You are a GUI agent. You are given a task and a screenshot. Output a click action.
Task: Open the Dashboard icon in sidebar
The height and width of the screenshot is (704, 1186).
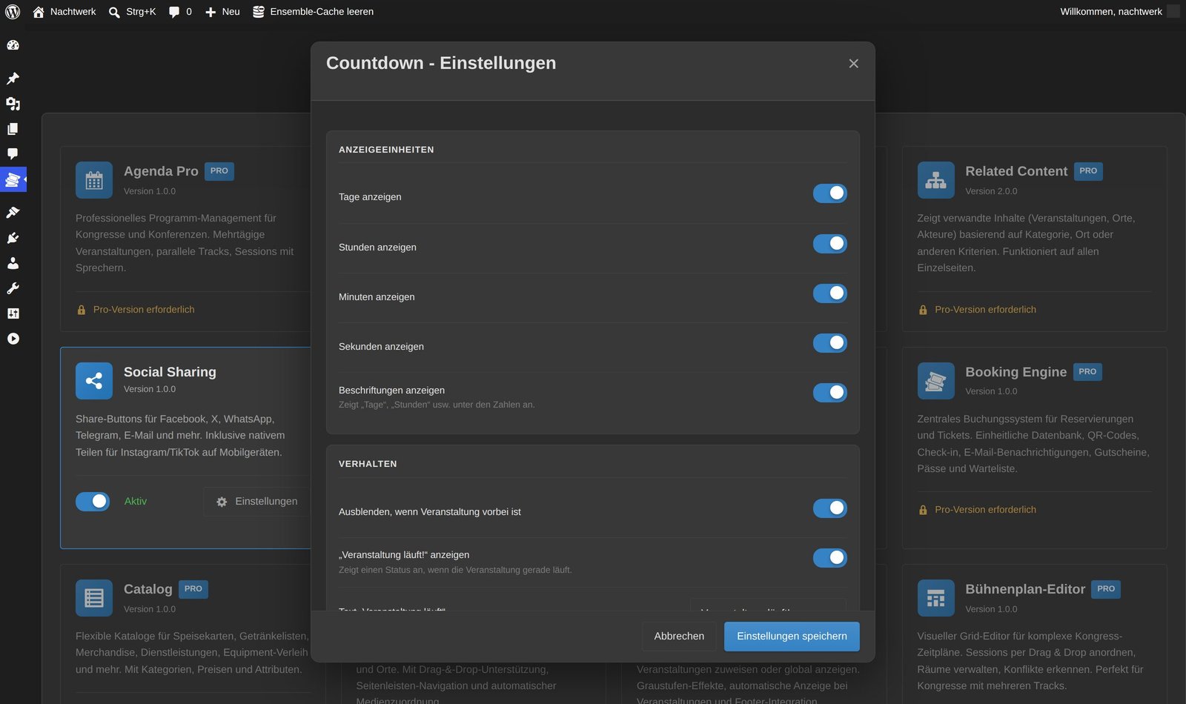point(13,45)
